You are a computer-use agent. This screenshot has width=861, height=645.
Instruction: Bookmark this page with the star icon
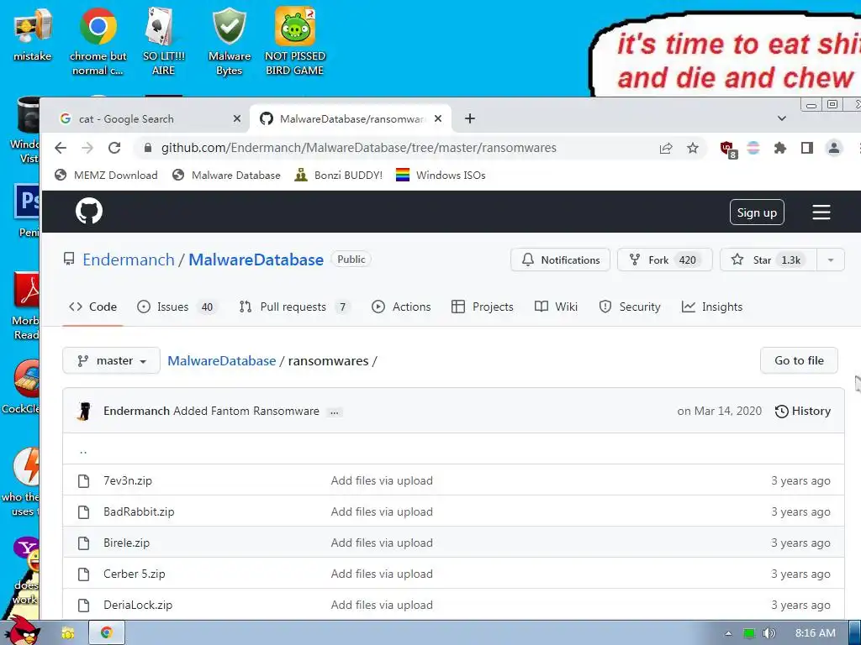[693, 148]
